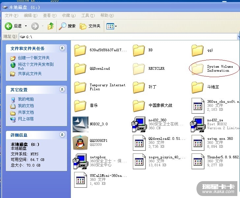Click the Views grid icon

point(110,26)
